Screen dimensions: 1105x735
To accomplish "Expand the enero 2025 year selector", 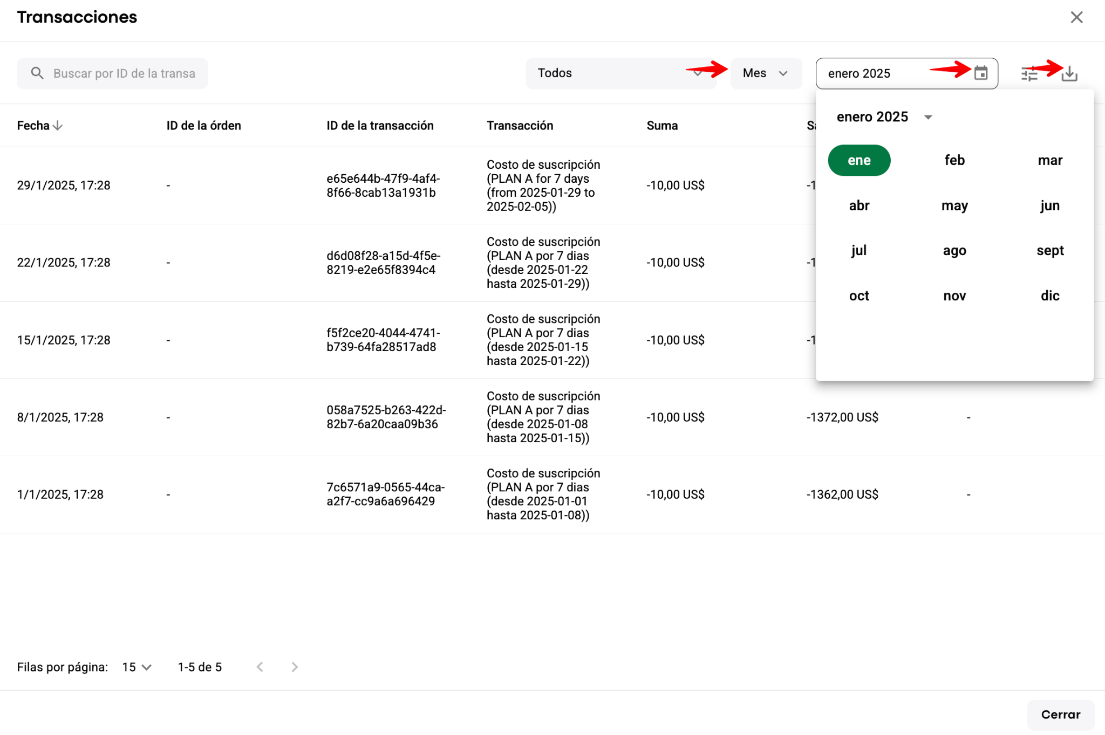I will [928, 117].
